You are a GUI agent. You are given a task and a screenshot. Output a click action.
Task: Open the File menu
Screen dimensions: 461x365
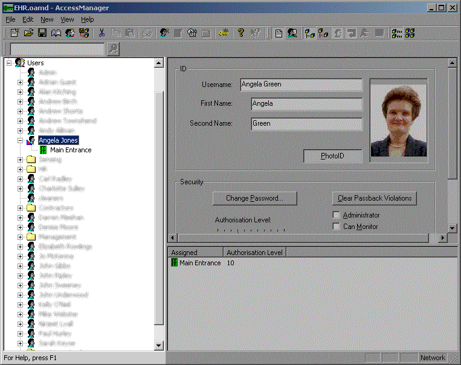pyautogui.click(x=10, y=19)
